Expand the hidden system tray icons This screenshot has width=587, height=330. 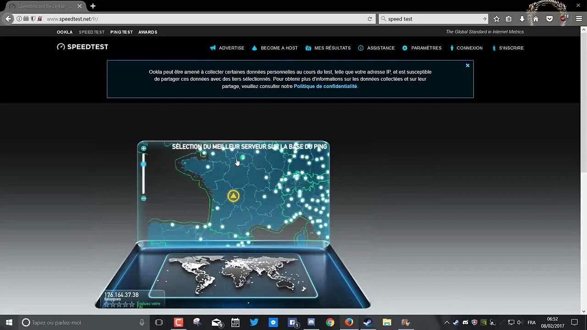447,323
